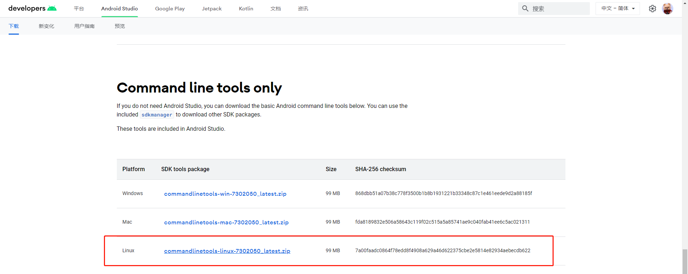The width and height of the screenshot is (688, 274).
Task: Open the 平台 menu item
Action: 79,9
